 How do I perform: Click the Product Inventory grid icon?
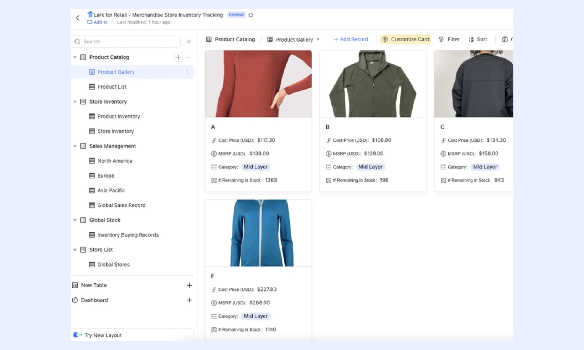coord(92,116)
